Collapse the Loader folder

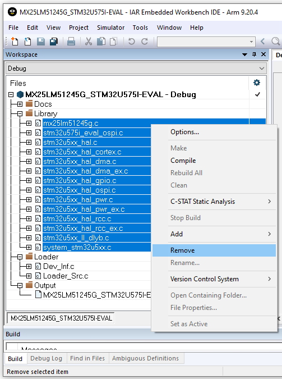tap(20, 257)
